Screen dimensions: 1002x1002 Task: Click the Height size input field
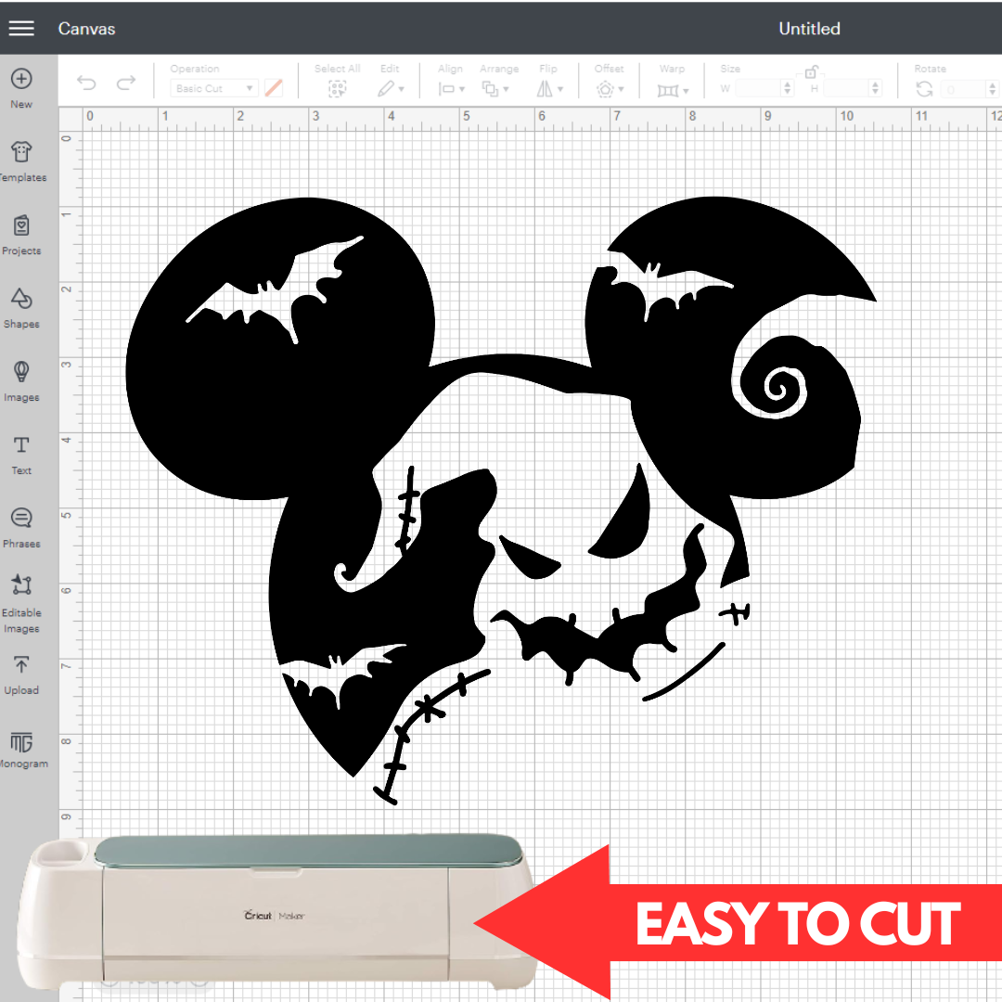tap(846, 88)
